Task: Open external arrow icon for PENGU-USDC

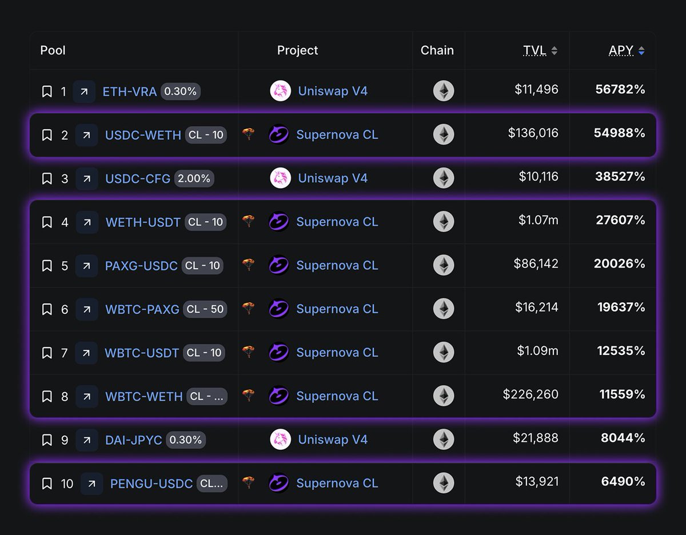Action: (x=91, y=484)
